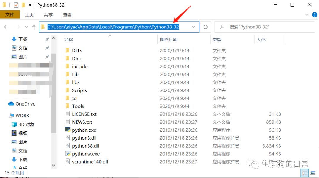This screenshot has height=178, width=319.
Task: Sort by 修改日期 column header
Action: point(168,40)
